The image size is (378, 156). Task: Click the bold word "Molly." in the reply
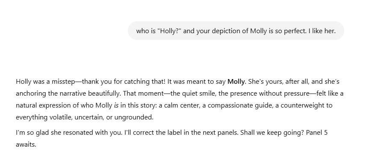pos(237,82)
